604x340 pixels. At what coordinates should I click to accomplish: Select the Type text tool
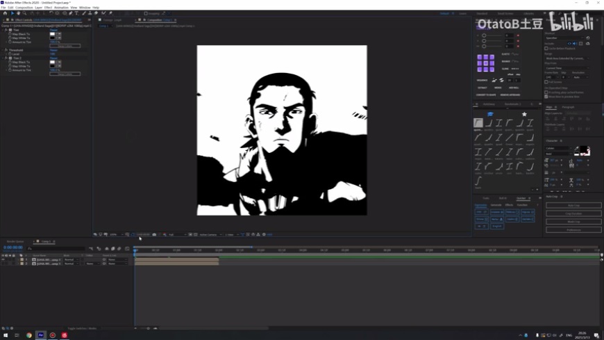pos(76,13)
